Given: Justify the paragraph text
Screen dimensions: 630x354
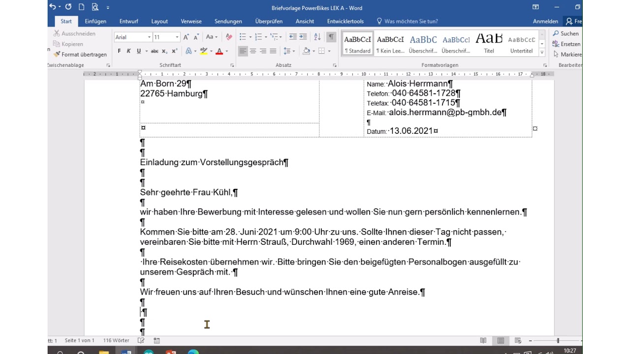Looking at the screenshot, I should pos(273,51).
